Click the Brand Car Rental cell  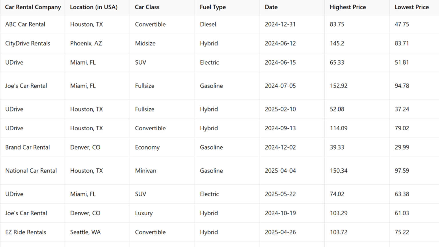[x=27, y=147]
